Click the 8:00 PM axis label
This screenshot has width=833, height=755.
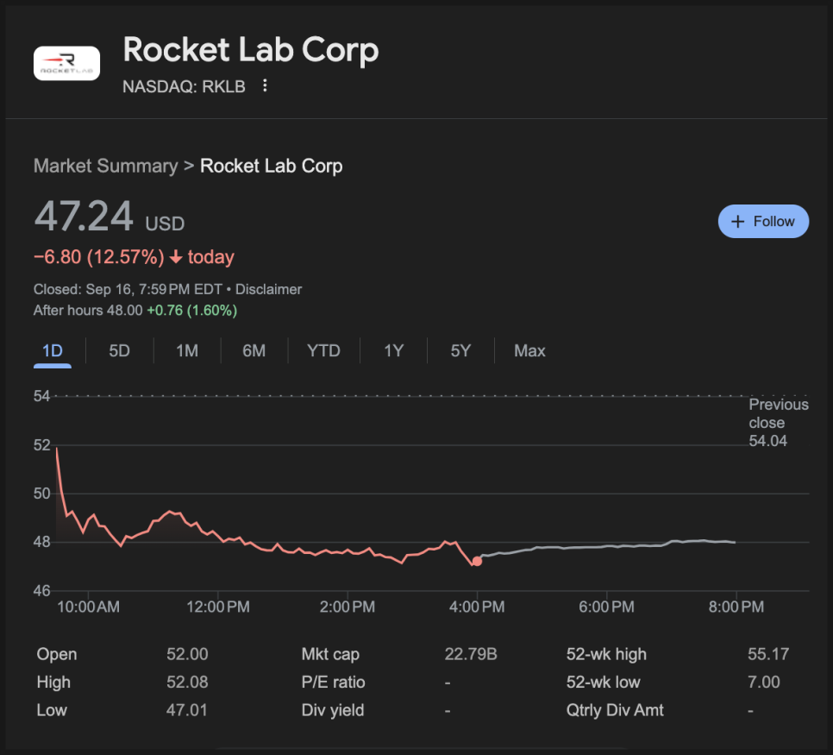click(x=736, y=607)
